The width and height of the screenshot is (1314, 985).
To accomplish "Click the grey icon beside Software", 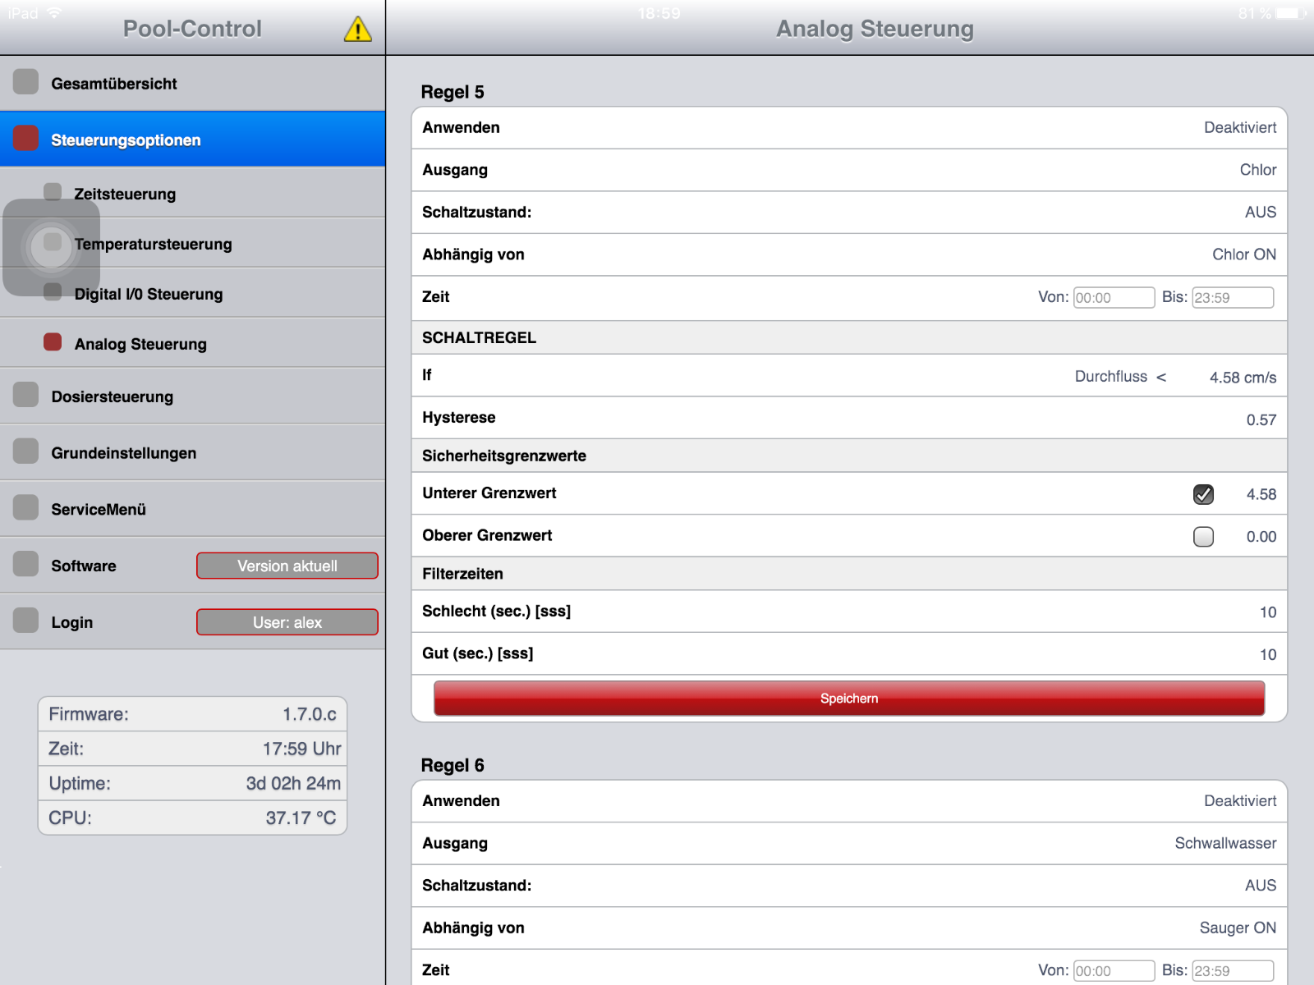I will [x=25, y=564].
